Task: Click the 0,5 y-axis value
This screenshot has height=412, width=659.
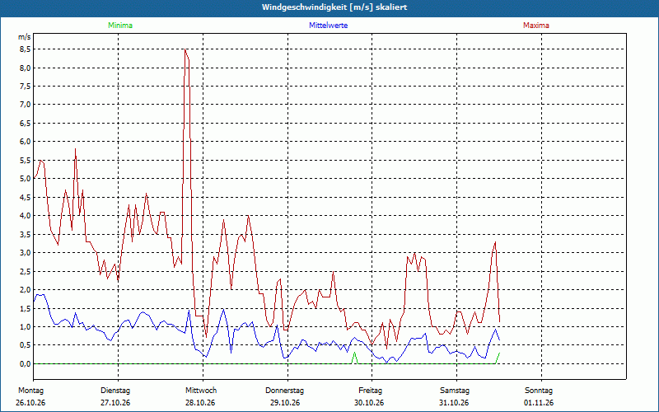Action: (x=26, y=345)
